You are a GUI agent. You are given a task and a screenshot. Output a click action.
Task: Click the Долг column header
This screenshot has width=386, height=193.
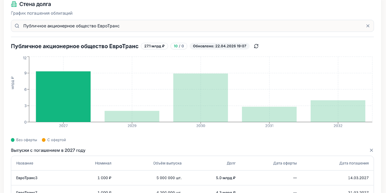231,163
